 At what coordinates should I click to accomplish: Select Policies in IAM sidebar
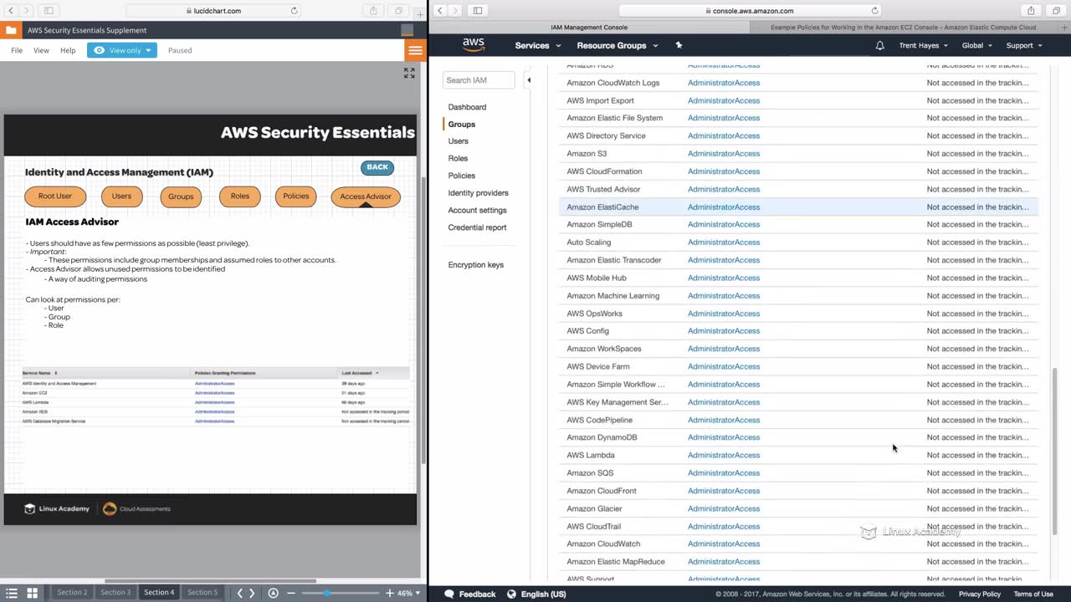click(x=461, y=176)
